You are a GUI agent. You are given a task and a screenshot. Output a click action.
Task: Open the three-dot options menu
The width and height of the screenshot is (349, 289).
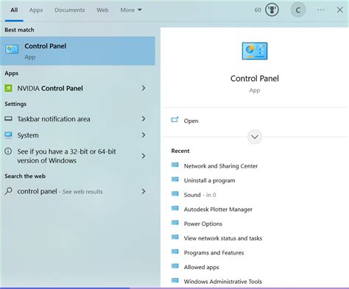[x=320, y=10]
